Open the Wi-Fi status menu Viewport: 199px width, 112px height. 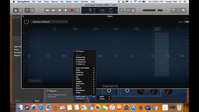(x=135, y=2)
